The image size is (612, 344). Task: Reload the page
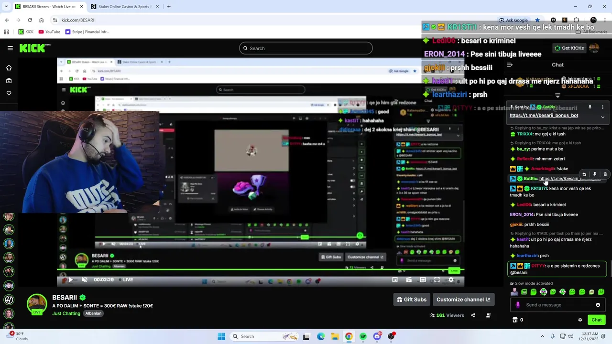coord(30,20)
